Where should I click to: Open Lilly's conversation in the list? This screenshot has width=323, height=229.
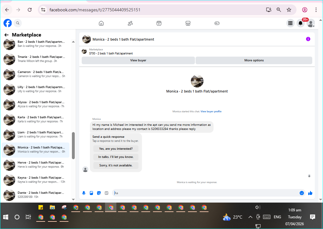[35, 89]
